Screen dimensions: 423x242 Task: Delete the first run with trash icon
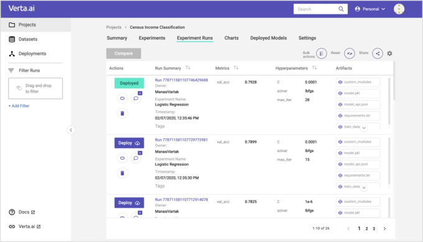[122, 114]
